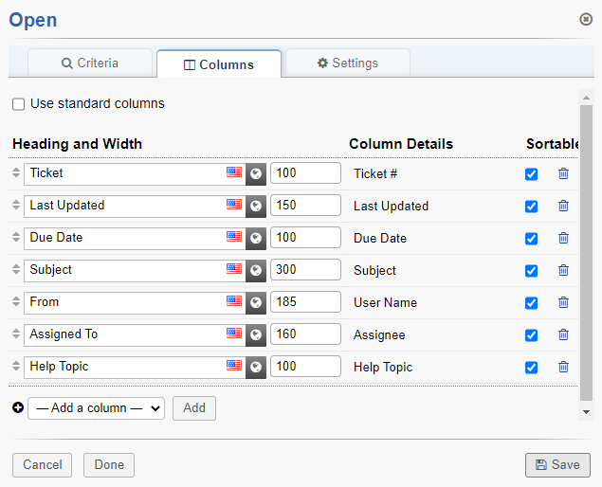Close the Open dialog with X icon
This screenshot has width=602, height=487.
(x=586, y=19)
